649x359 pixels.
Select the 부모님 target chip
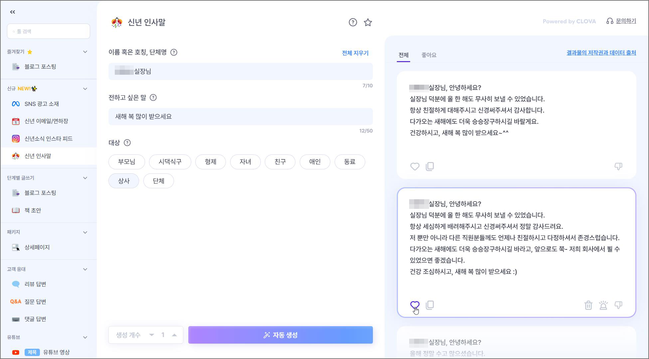click(x=127, y=162)
